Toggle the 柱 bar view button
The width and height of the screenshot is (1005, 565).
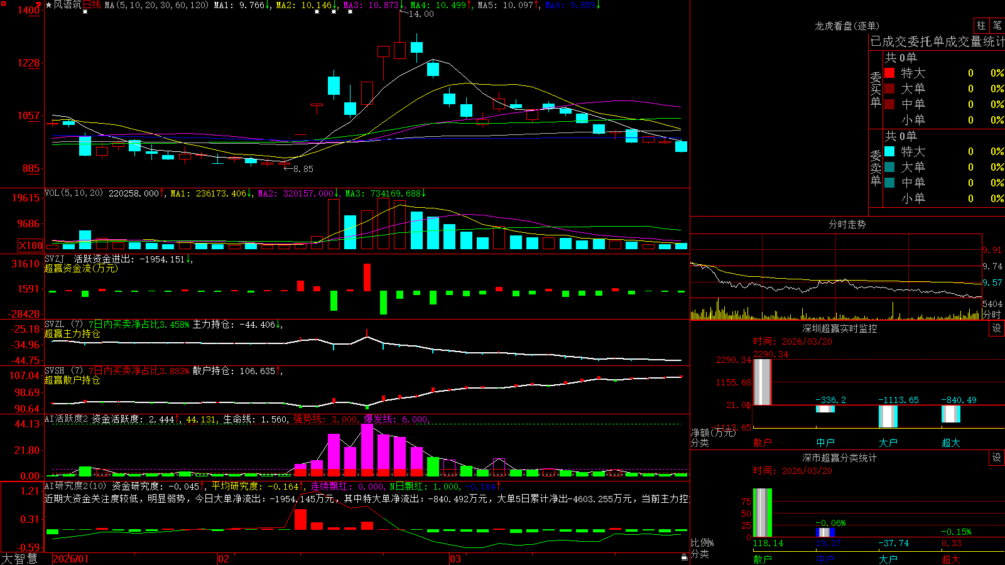[x=981, y=26]
